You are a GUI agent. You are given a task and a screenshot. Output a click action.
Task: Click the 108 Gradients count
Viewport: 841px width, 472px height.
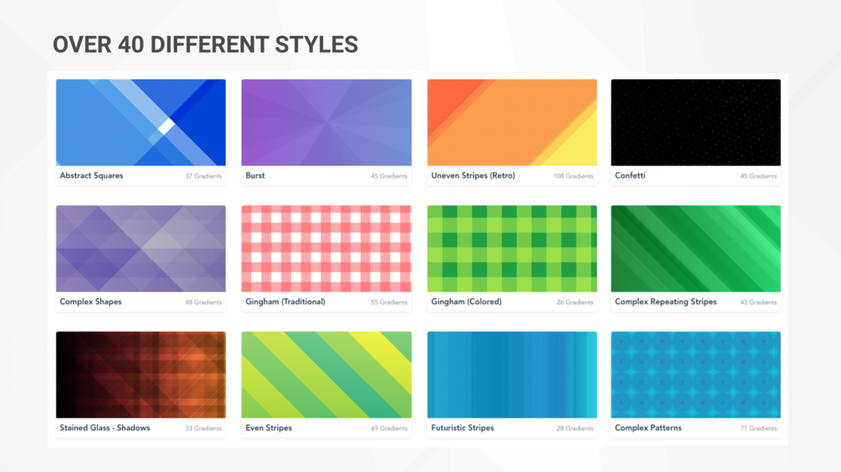573,176
